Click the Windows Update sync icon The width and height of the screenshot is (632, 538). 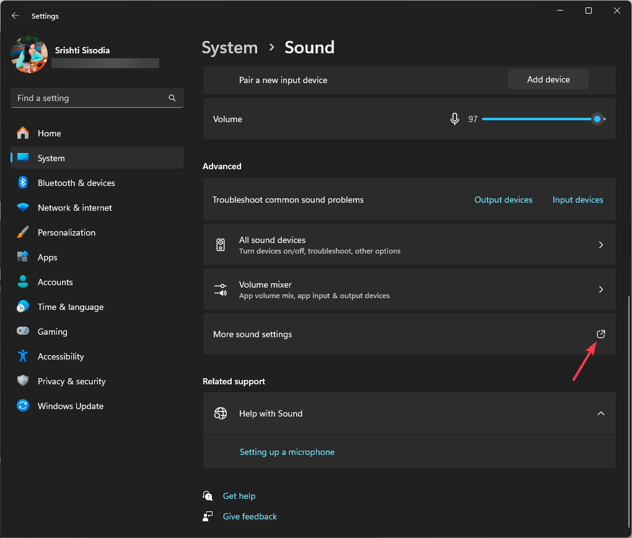(23, 406)
